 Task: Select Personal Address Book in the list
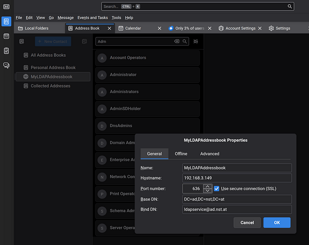point(53,68)
